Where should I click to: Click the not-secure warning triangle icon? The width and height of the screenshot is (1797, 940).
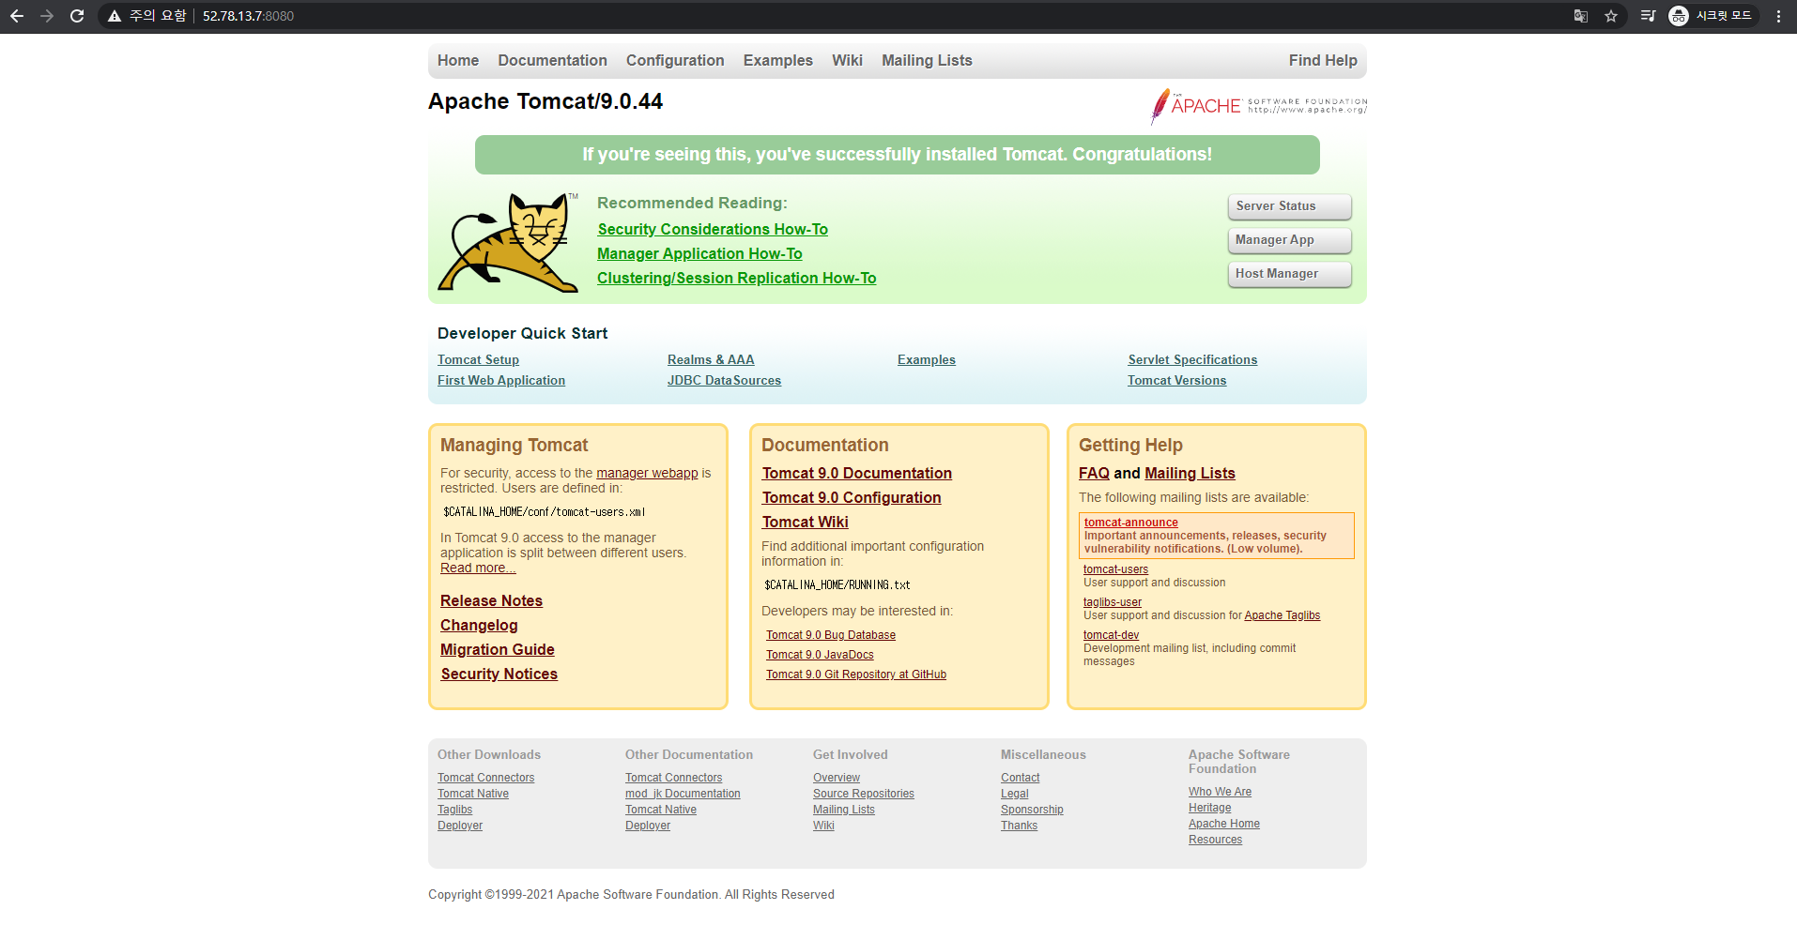tap(115, 16)
